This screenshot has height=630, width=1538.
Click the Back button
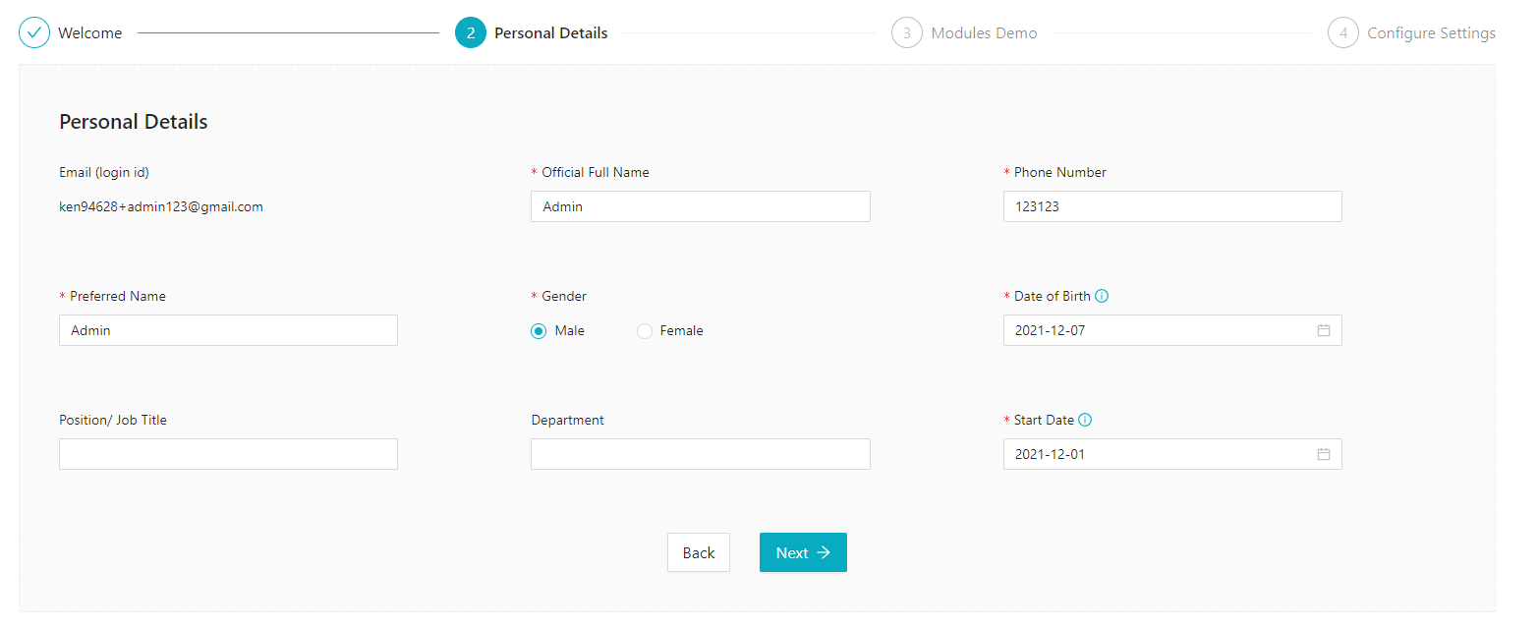(699, 552)
